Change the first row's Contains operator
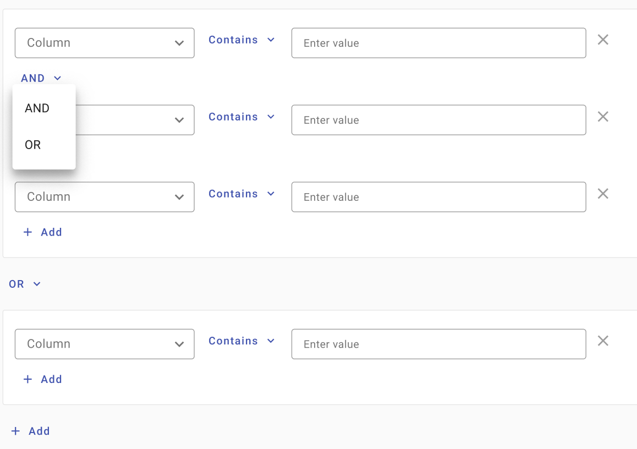This screenshot has height=449, width=637. click(x=241, y=40)
